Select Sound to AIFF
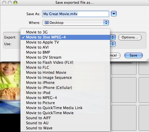149x132 pixels. pyautogui.click(x=65, y=118)
